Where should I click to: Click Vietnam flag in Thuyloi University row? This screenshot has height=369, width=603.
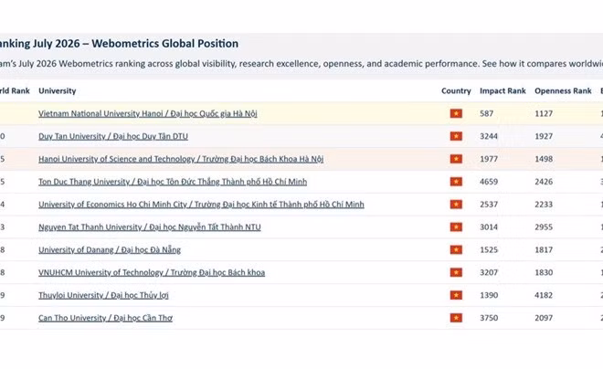456,295
